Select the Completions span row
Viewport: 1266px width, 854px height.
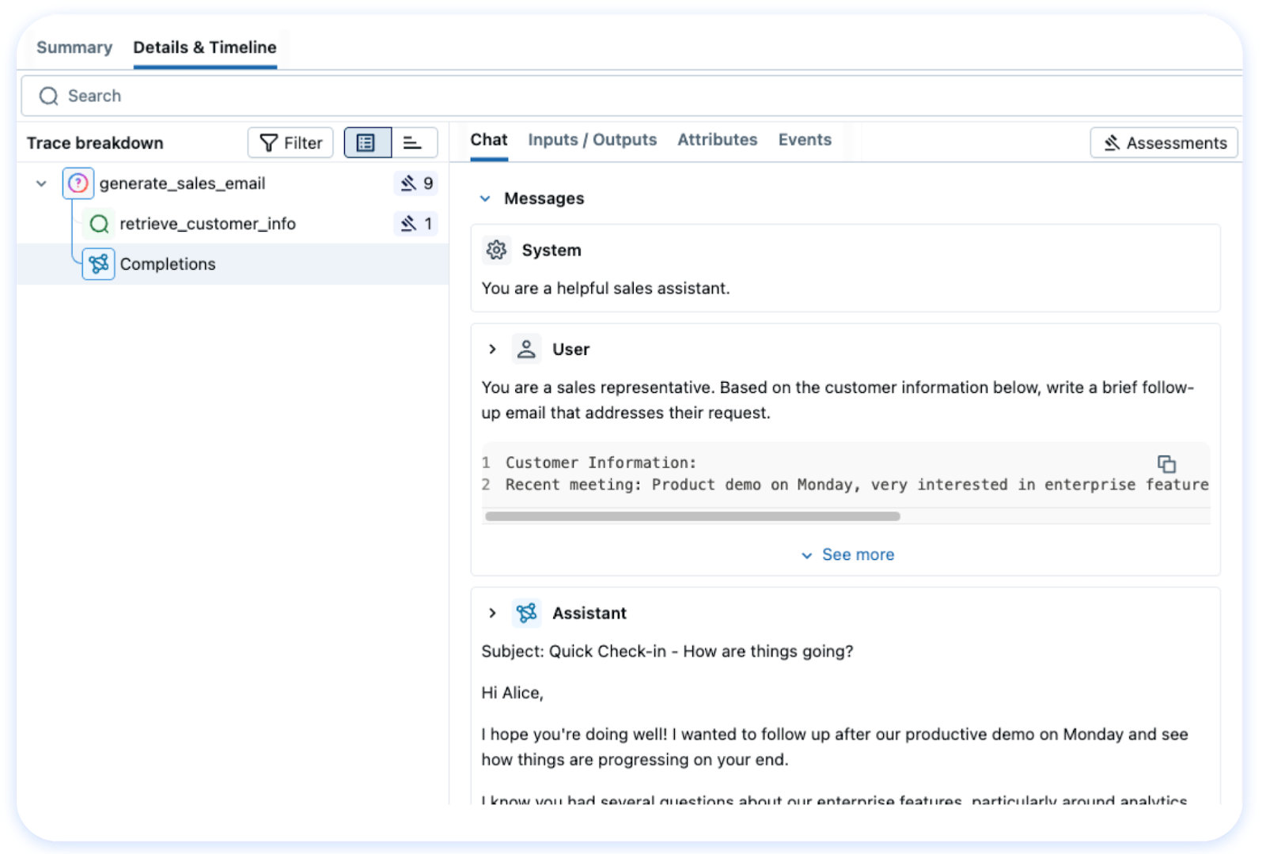233,264
